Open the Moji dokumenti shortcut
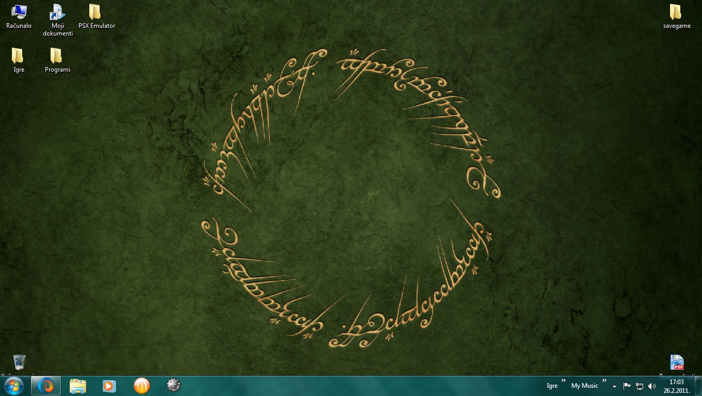Viewport: 702px width, 396px height. [57, 20]
